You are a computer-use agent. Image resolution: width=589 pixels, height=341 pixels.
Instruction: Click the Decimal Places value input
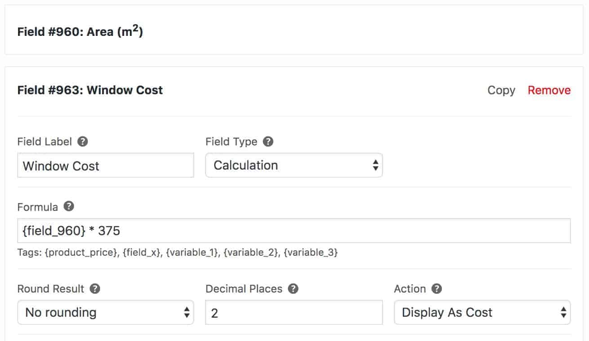[x=294, y=312]
